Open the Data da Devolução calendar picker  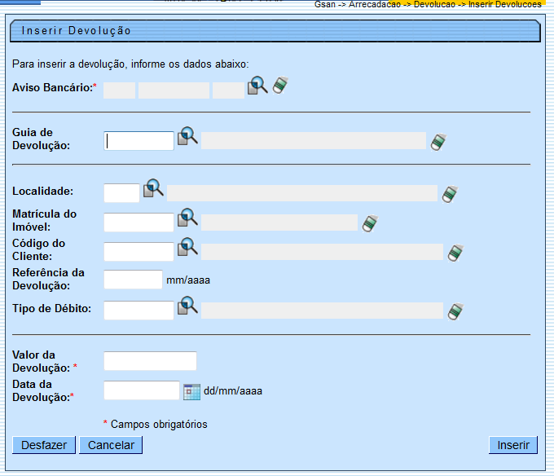point(191,391)
